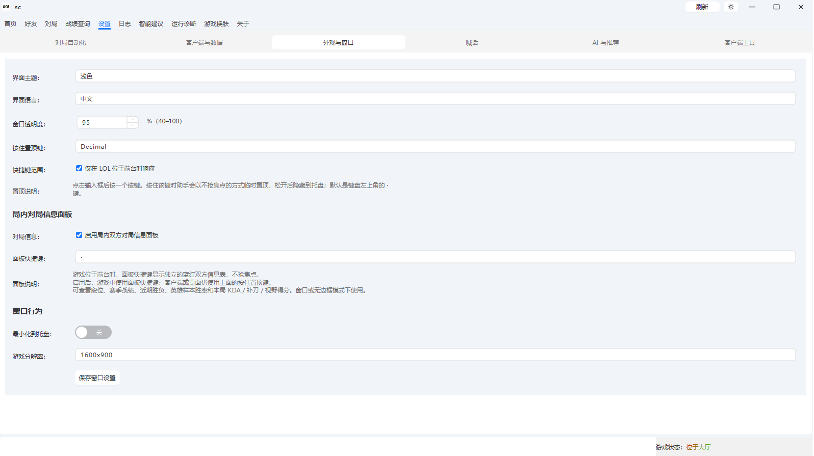Toggle the light/dark theme sun icon
814x456 pixels.
click(x=731, y=7)
